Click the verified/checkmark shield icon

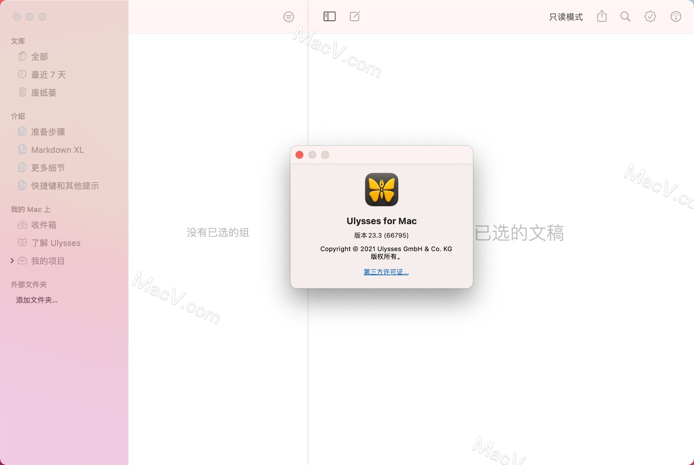pyautogui.click(x=650, y=16)
